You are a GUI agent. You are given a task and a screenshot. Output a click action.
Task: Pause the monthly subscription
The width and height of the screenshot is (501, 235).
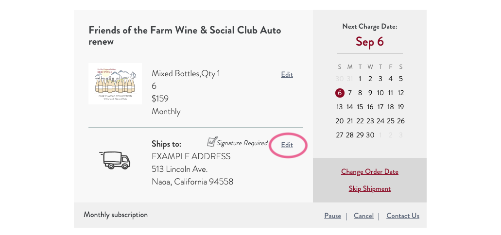click(x=332, y=216)
